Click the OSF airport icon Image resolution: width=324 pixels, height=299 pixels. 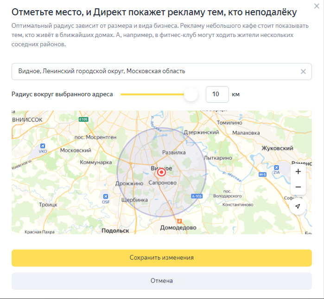(x=106, y=196)
